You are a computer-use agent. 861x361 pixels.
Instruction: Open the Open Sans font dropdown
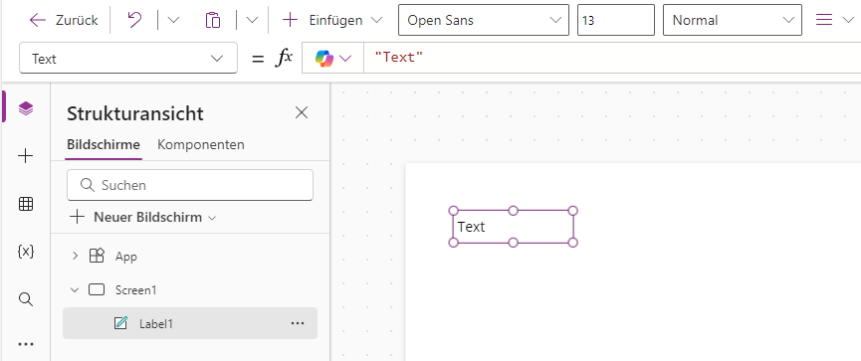484,20
